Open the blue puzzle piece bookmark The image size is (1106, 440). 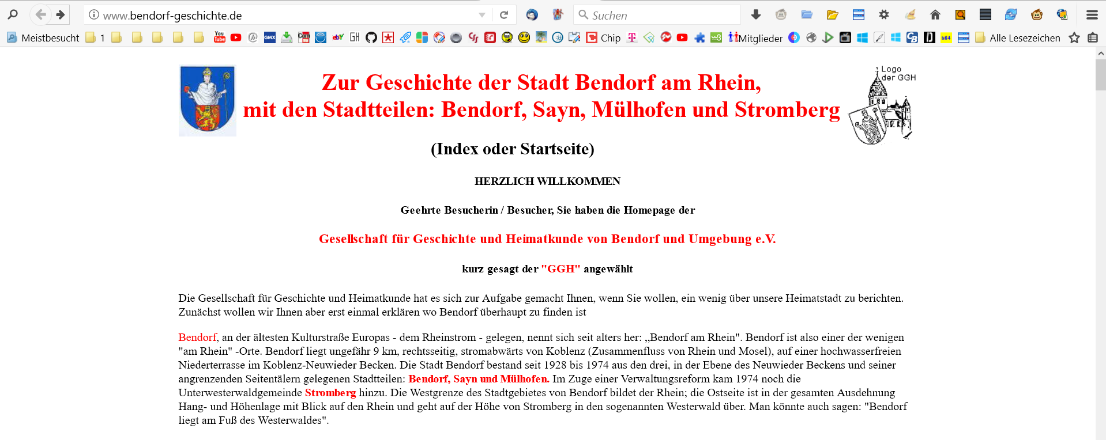click(x=699, y=37)
